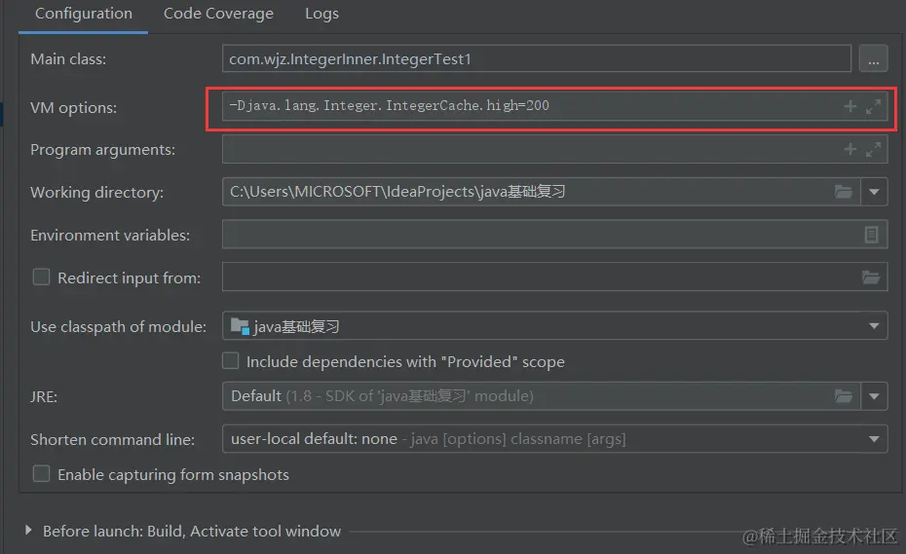Open the Logs tab
The image size is (906, 554).
321,14
